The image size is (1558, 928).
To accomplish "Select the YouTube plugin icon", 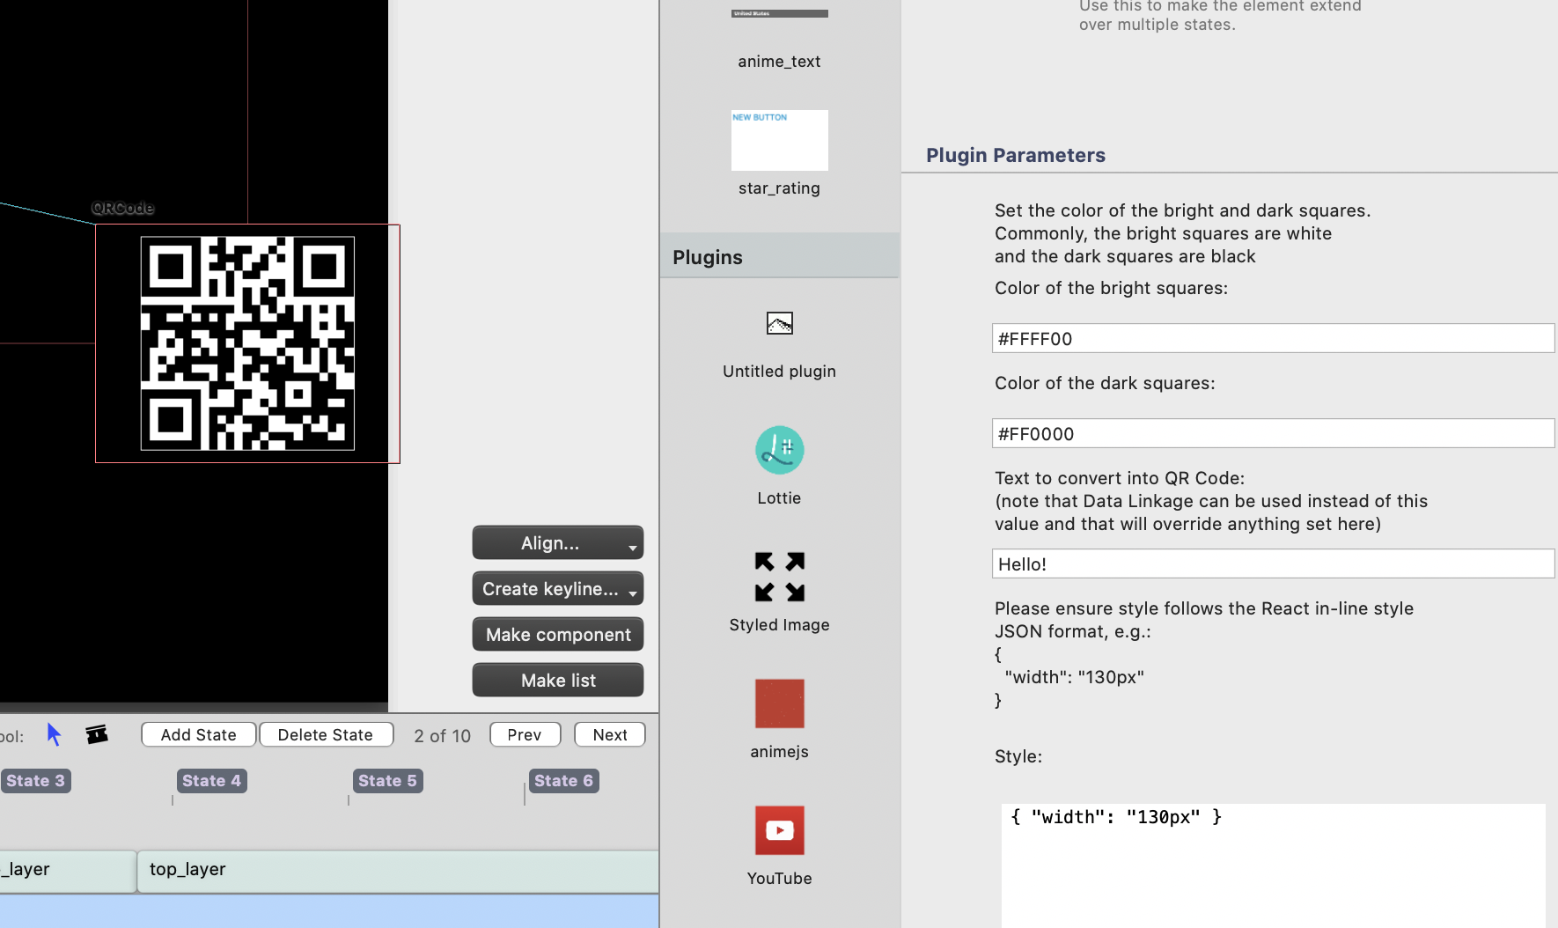I will click(780, 830).
